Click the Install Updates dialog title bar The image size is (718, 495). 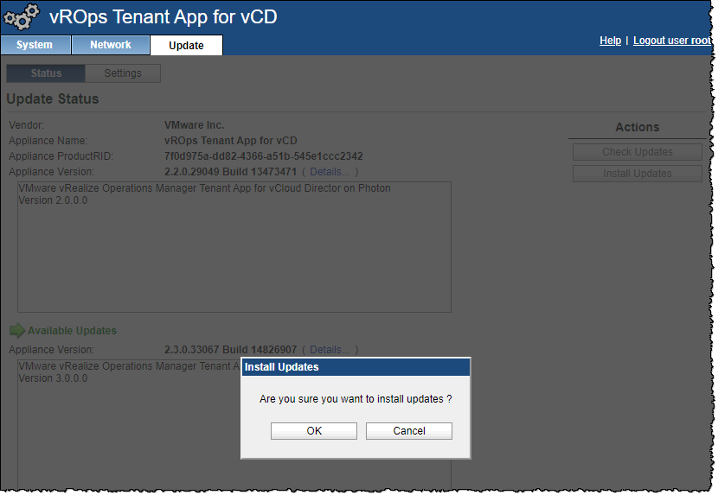tap(355, 367)
